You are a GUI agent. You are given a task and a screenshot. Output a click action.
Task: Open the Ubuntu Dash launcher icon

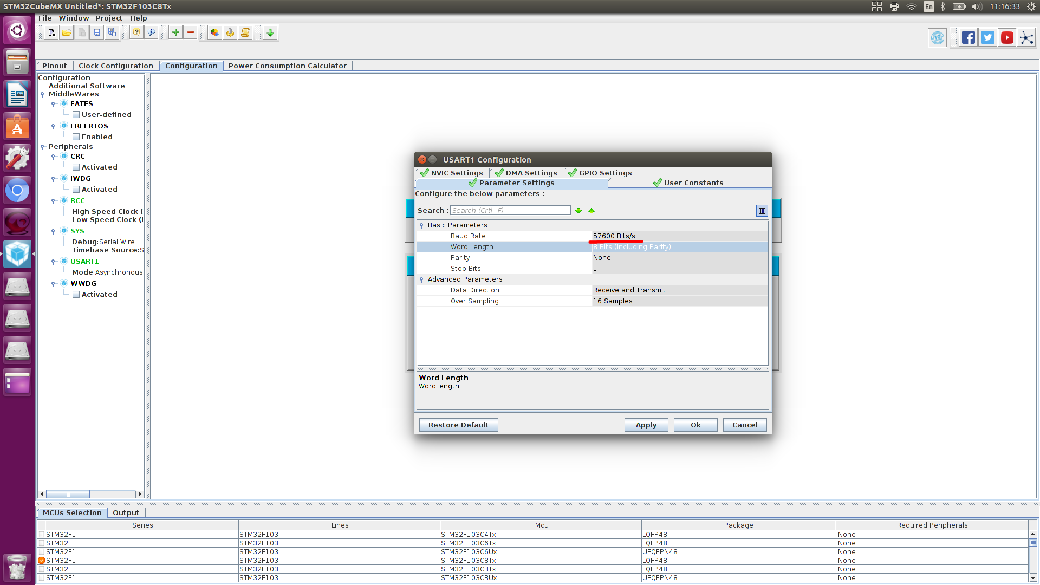point(17,30)
